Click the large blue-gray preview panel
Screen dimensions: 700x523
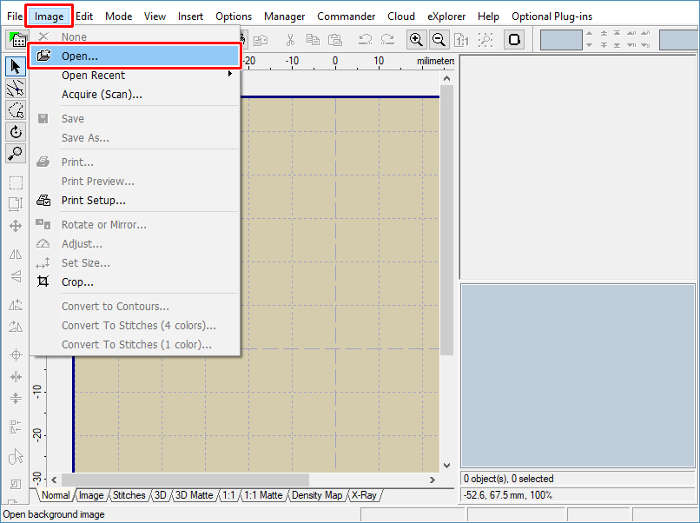[x=578, y=376]
